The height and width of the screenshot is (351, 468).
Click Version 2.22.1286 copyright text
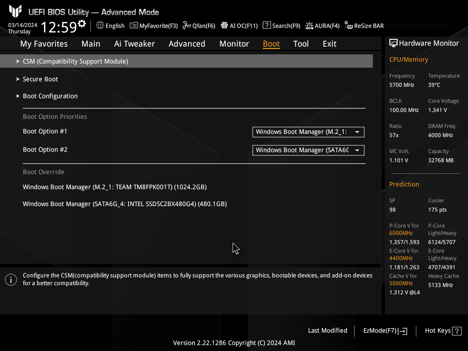[x=234, y=343]
